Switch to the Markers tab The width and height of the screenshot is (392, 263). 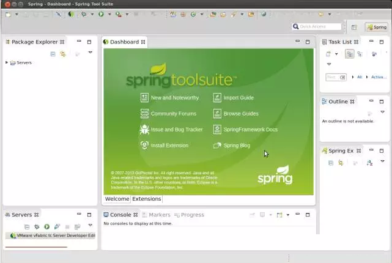(x=157, y=215)
